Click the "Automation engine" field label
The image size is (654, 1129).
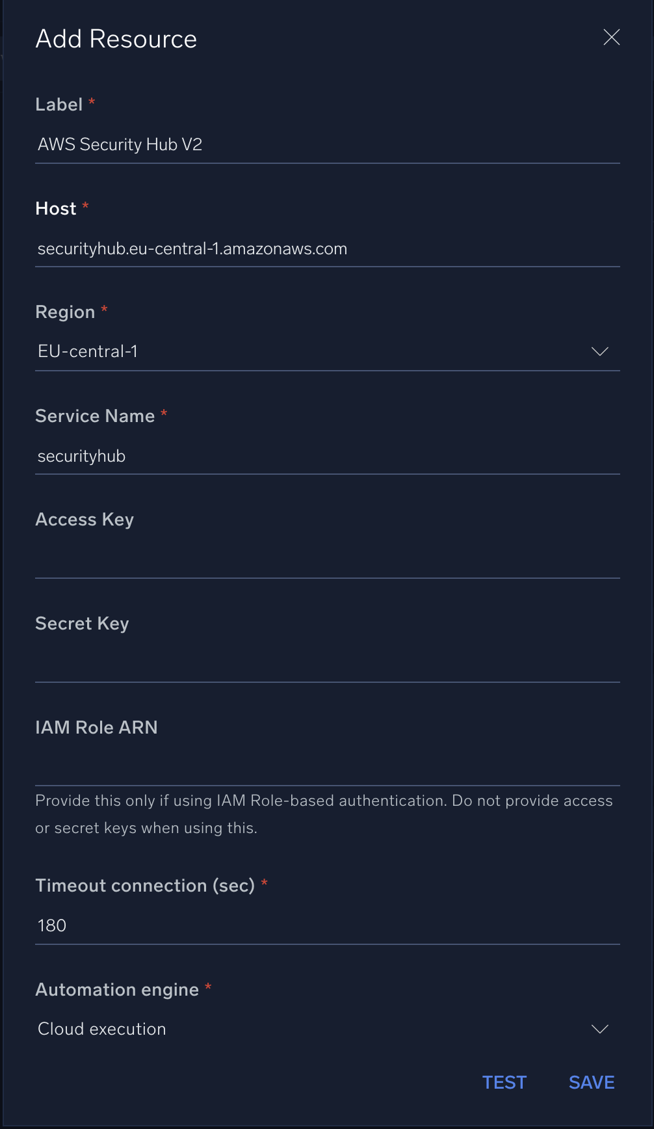click(117, 990)
